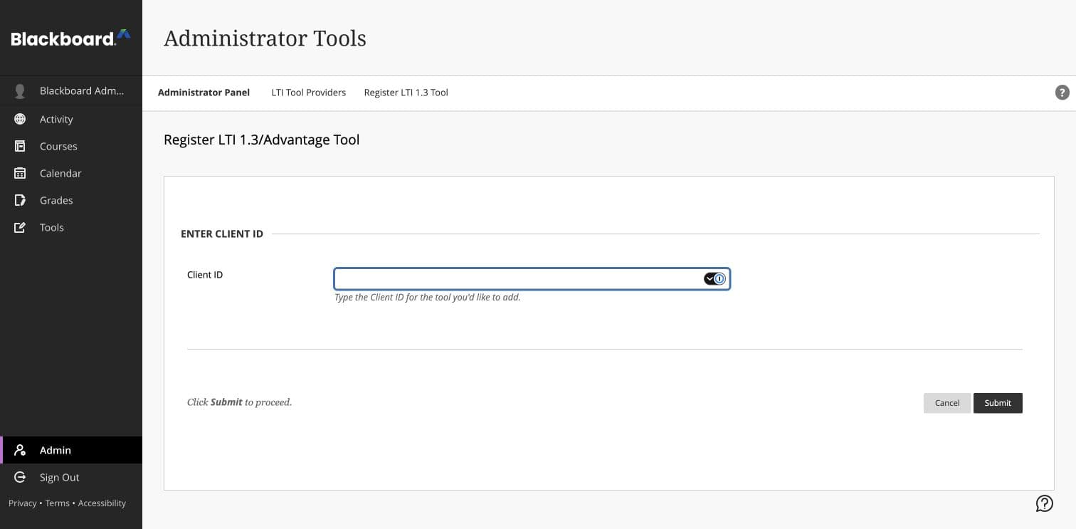Click the Tools pencil icon
Image resolution: width=1076 pixels, height=529 pixels.
click(20, 227)
